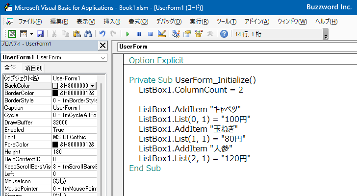The image size is (357, 196).
Task: Select the MousePointer property row
Action: pos(50,189)
